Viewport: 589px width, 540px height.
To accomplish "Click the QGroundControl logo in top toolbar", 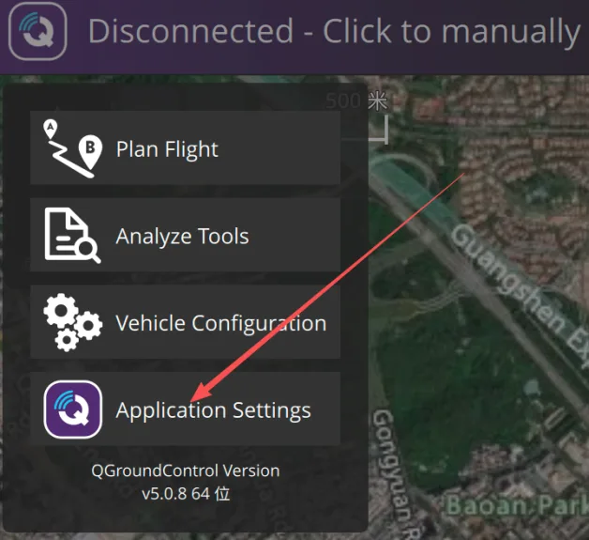I will click(38, 31).
